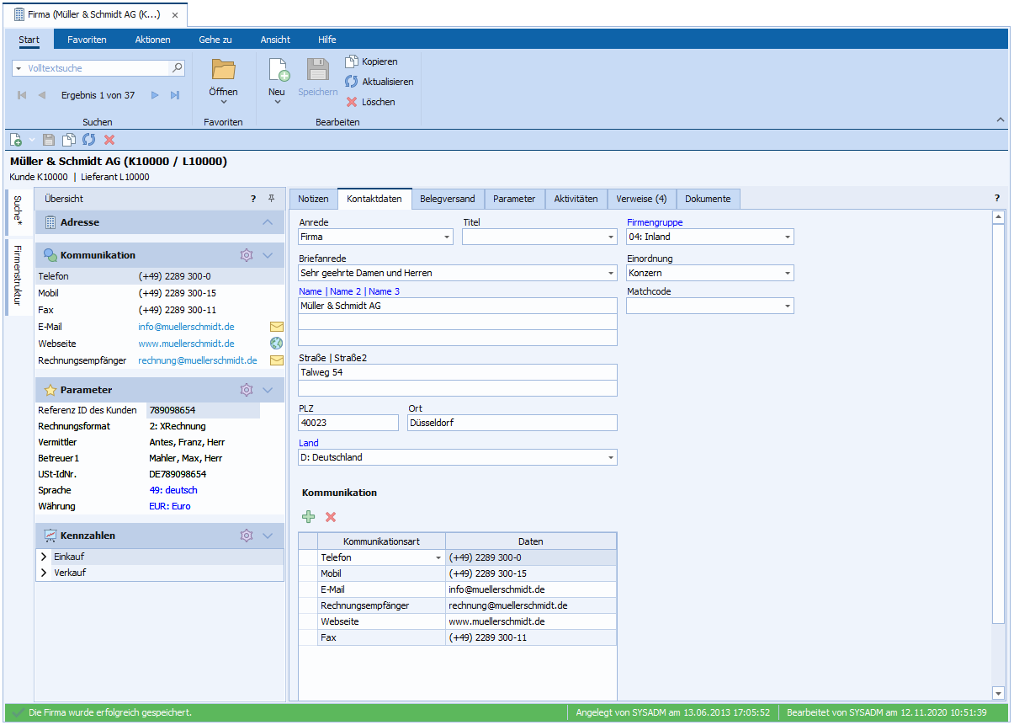Expand the Verkauf tree row
This screenshot has height=725, width=1014.
tap(44, 573)
